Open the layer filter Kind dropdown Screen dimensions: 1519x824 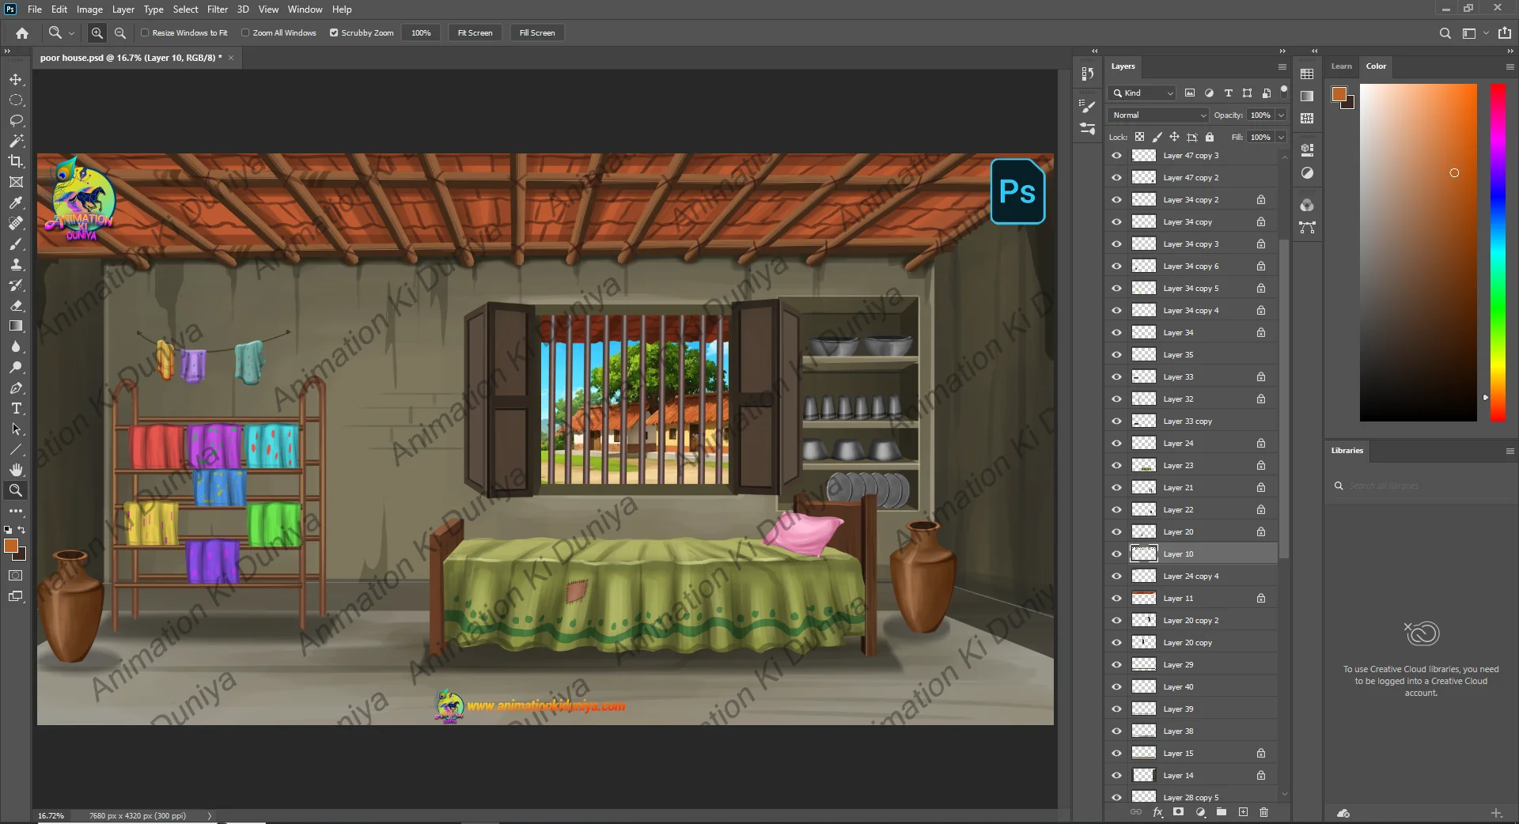coord(1142,93)
